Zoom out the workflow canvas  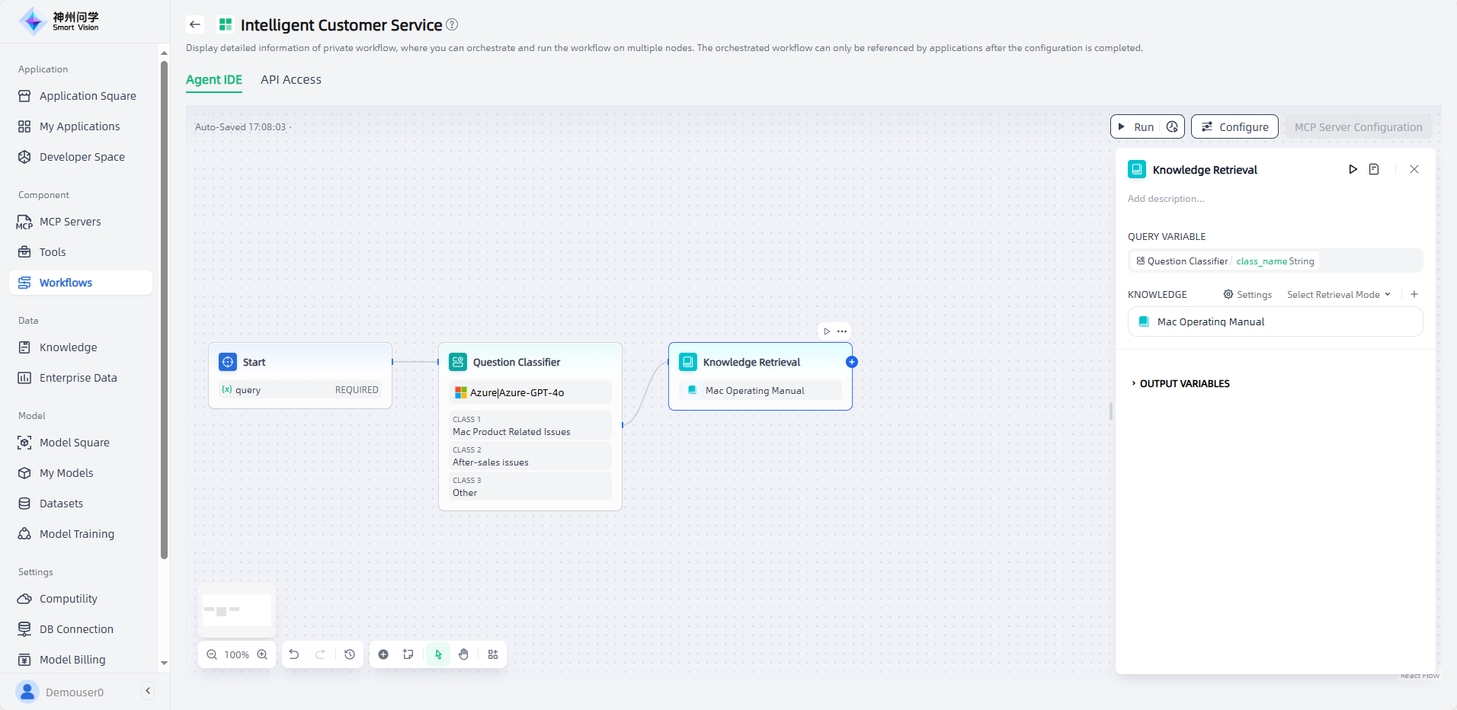click(212, 654)
